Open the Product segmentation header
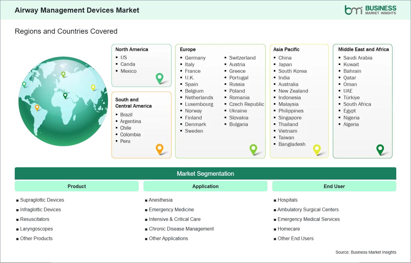The image size is (411, 263). (77, 186)
